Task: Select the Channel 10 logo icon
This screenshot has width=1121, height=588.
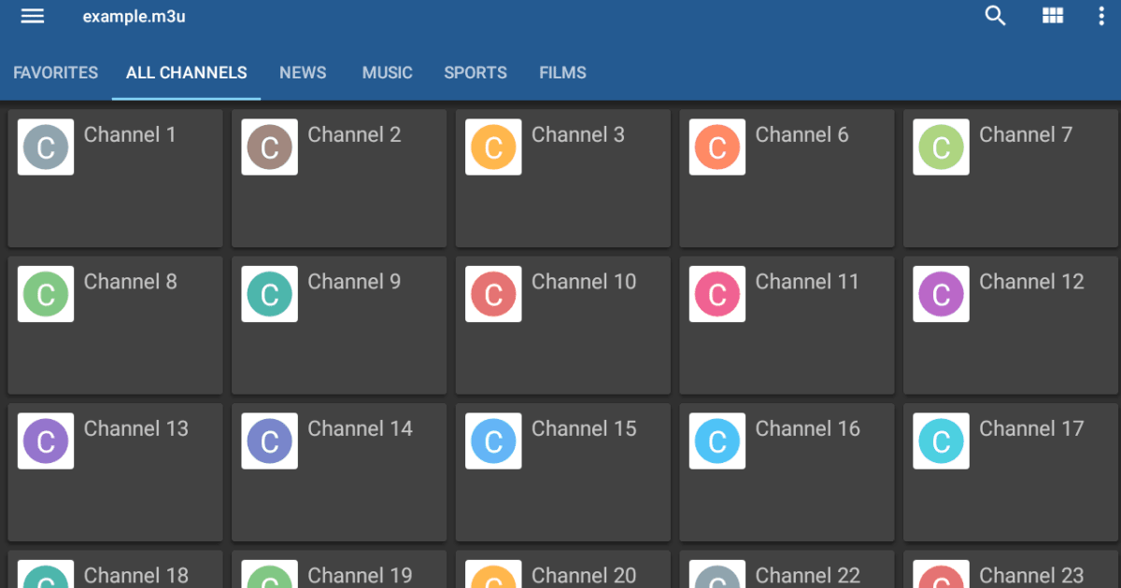Action: coord(492,294)
